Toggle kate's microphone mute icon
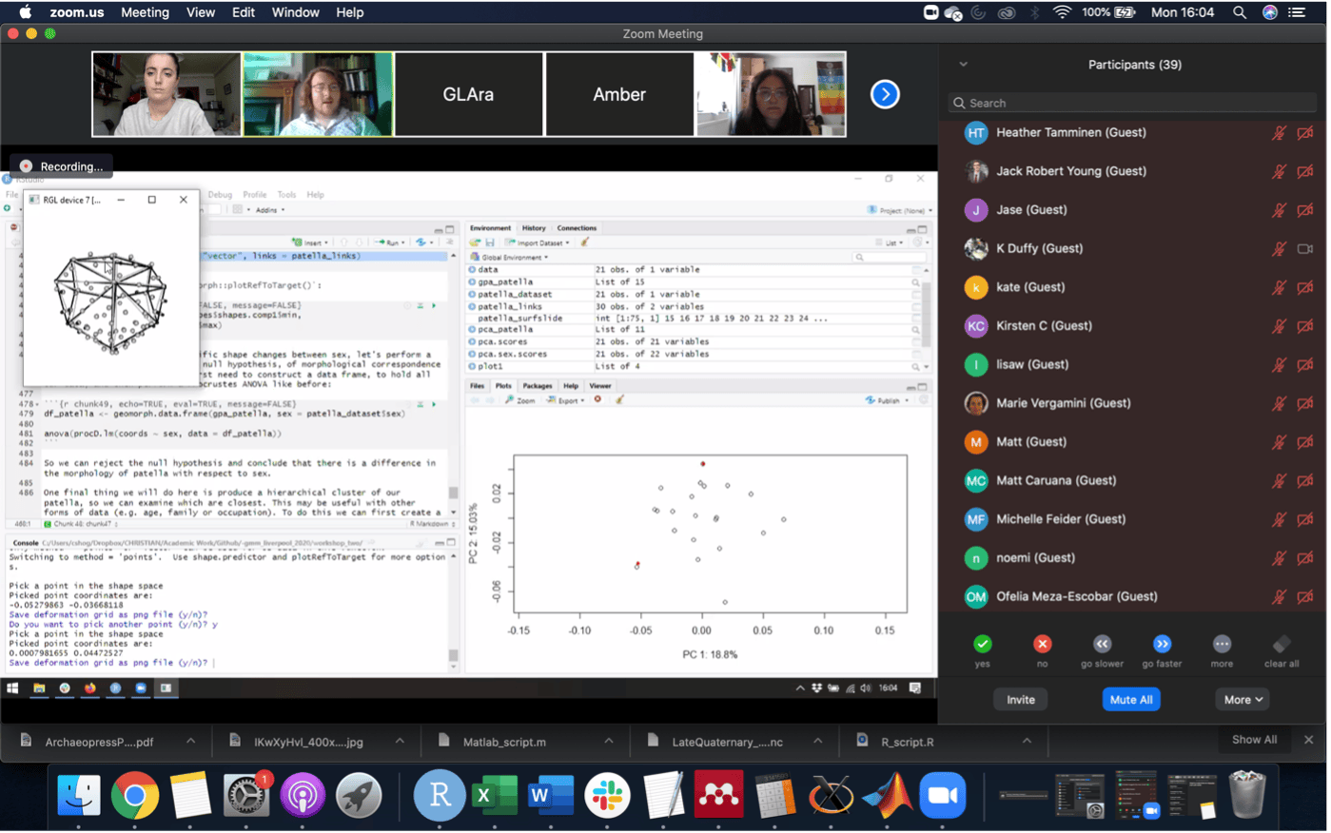 (x=1280, y=287)
